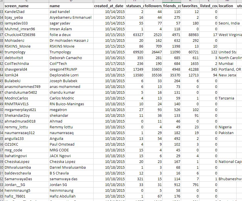This screenshot has height=201, width=242.
Task: Click the iamyadav333 cell
Action: click(26, 23)
